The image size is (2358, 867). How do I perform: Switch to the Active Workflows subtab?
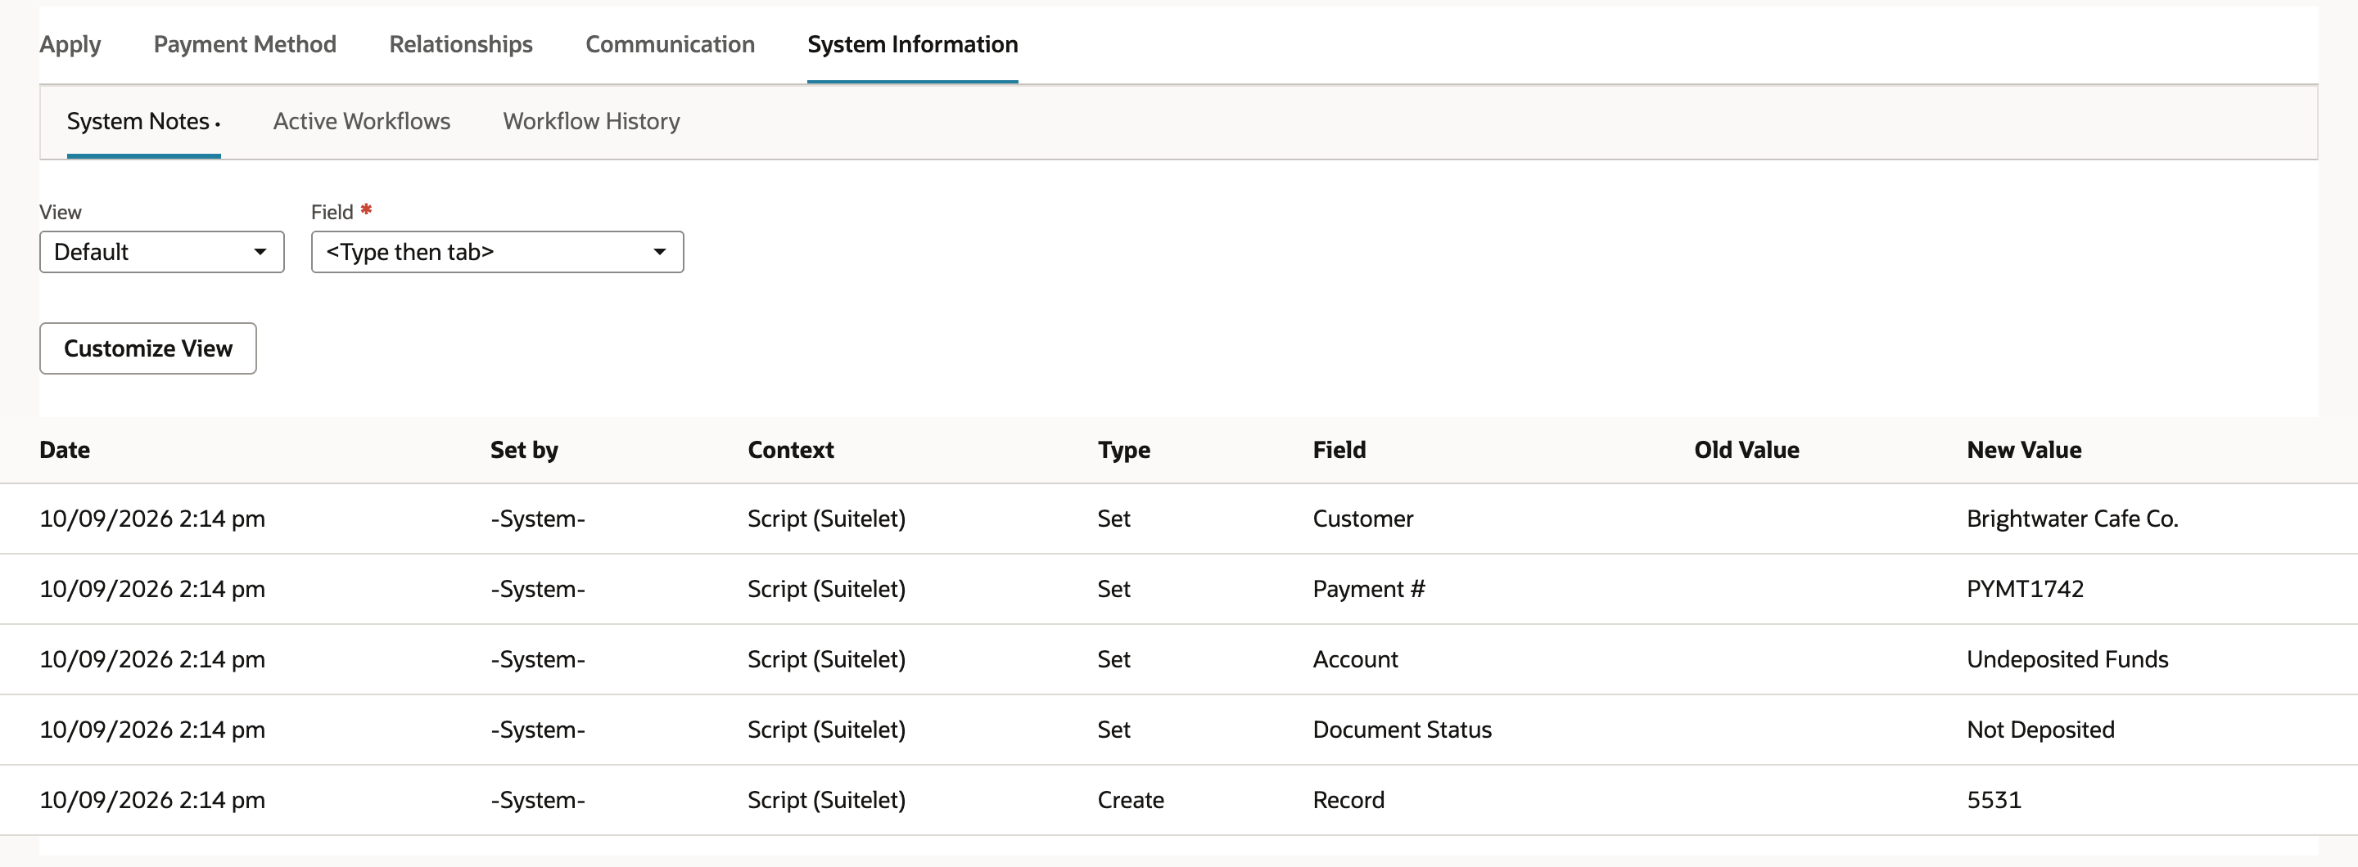tap(362, 121)
